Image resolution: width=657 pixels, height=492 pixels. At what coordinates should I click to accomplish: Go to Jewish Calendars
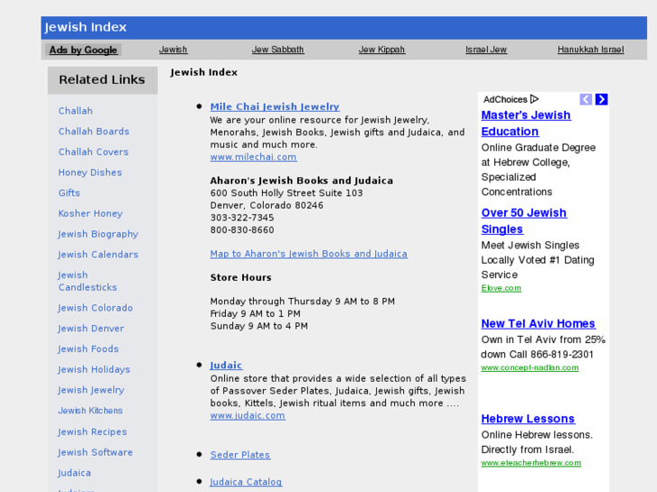coord(98,255)
